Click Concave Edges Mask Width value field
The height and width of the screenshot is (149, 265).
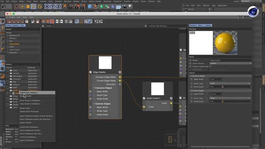216,79
